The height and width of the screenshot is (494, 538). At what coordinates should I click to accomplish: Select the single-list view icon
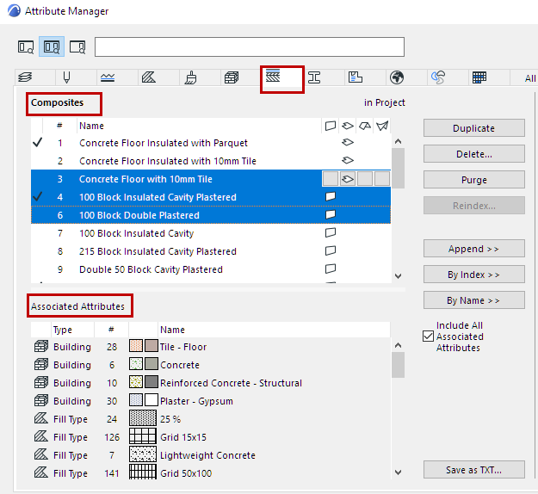(26, 46)
